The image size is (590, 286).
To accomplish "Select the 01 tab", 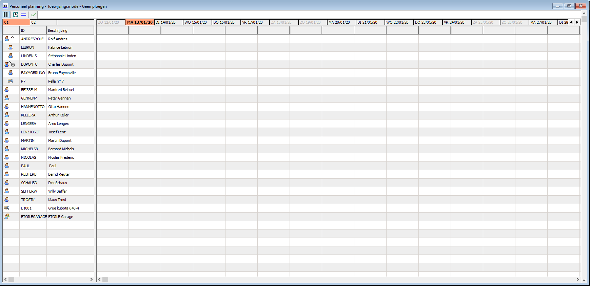I will click(x=16, y=22).
